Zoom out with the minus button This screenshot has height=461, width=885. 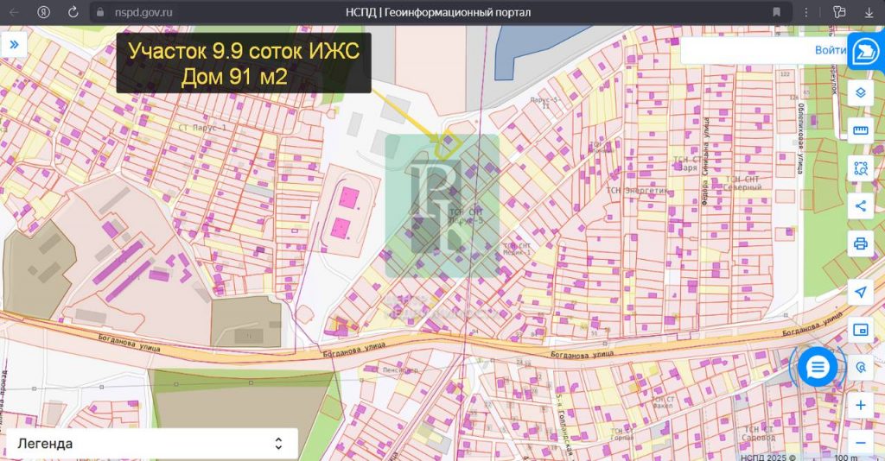(x=860, y=443)
